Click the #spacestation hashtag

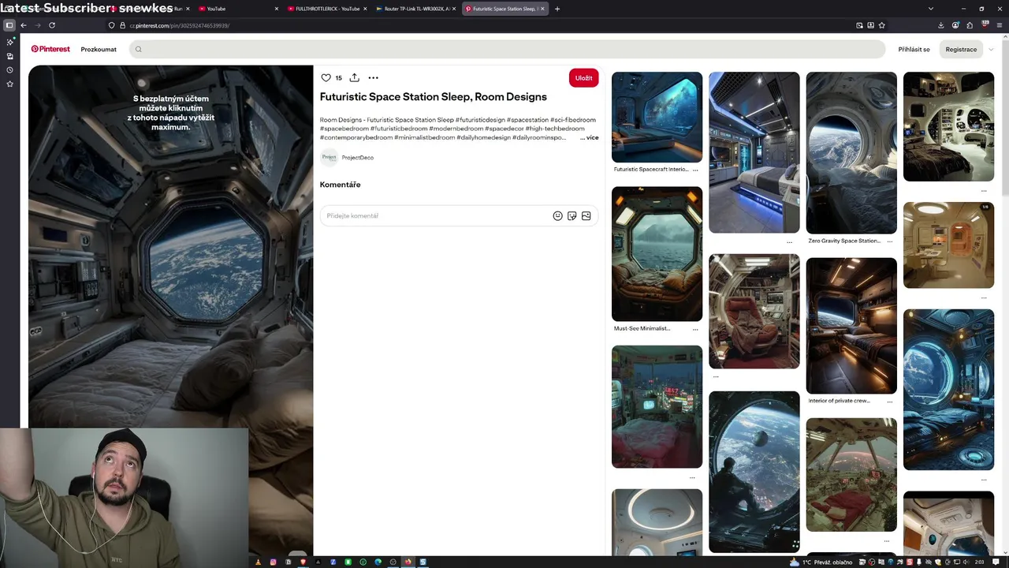527,120
